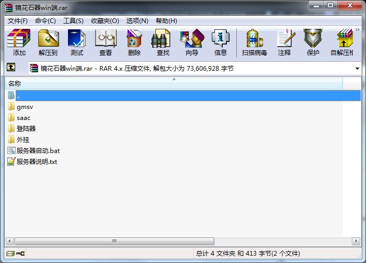Click the 保护 (Protect) shield icon
The image size is (366, 263).
(x=313, y=42)
